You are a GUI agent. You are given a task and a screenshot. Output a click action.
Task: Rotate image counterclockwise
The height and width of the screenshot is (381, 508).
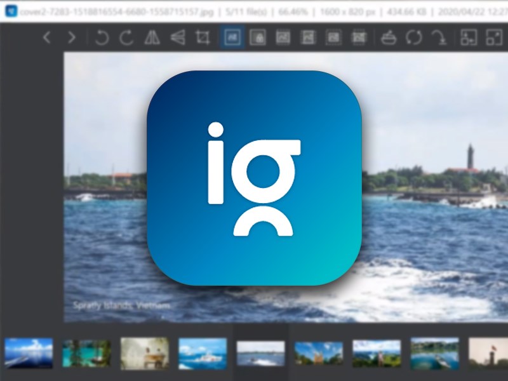coord(102,37)
